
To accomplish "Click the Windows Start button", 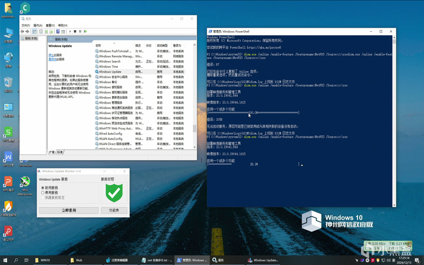I will [6, 260].
